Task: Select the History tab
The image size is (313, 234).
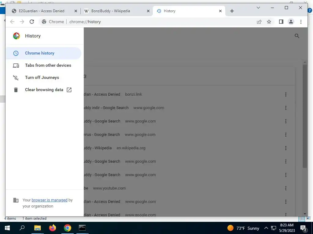Action: pos(189,11)
